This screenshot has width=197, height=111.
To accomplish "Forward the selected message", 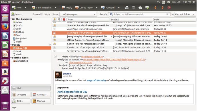I will point(108,8).
